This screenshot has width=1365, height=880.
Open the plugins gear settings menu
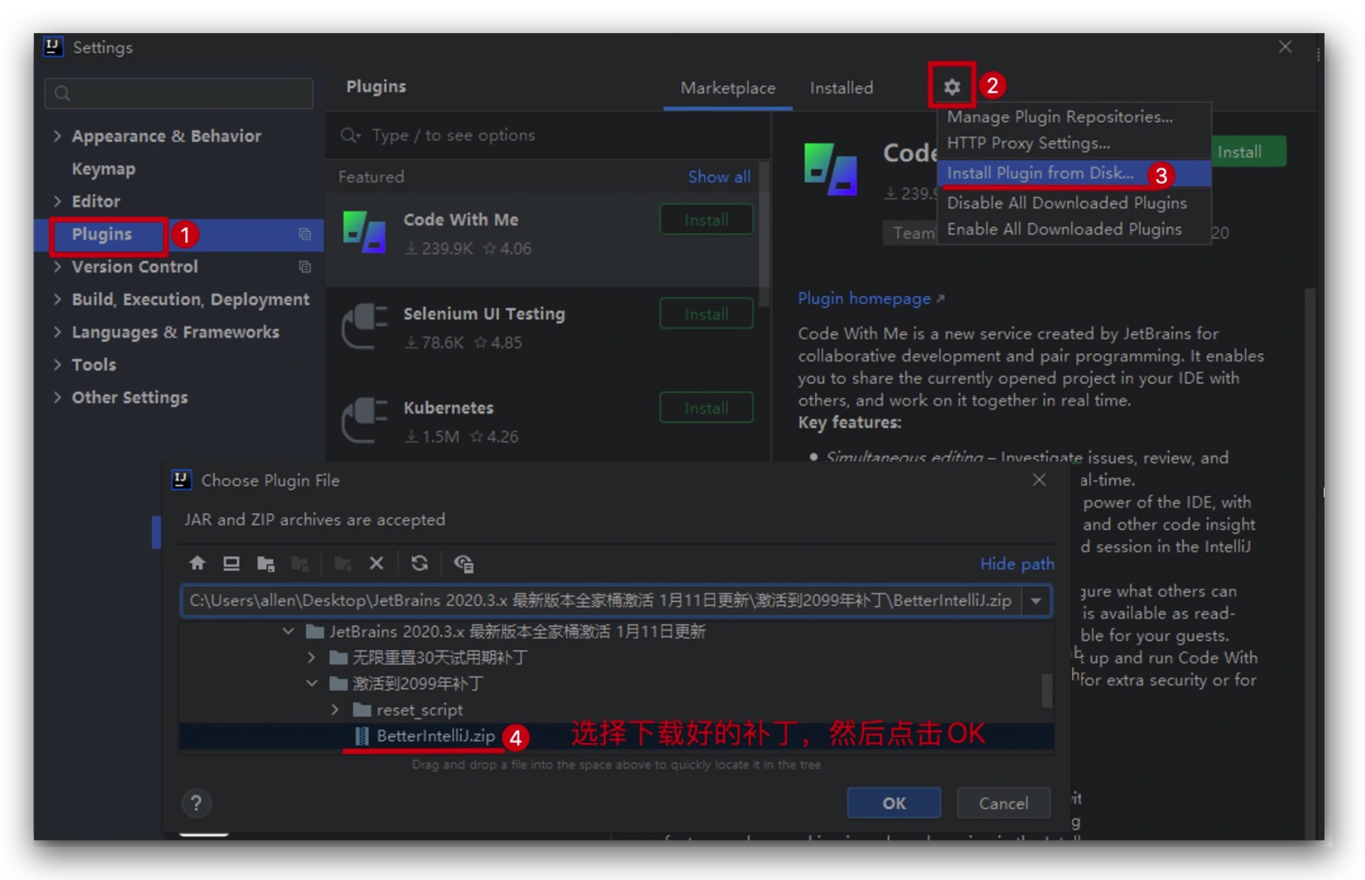[x=952, y=87]
